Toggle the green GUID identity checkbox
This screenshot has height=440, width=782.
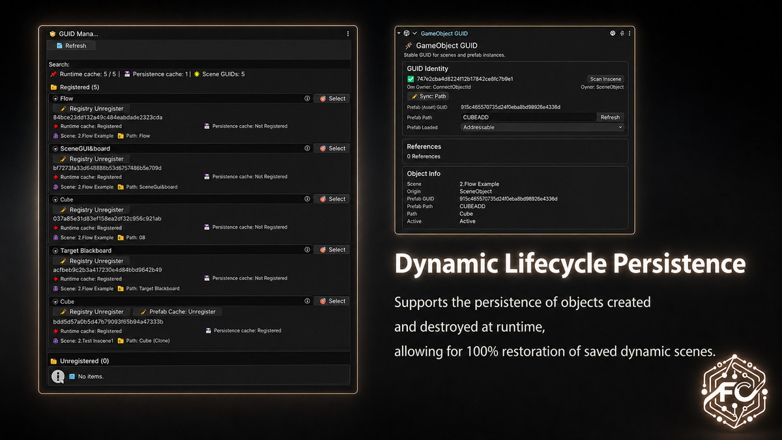point(411,79)
